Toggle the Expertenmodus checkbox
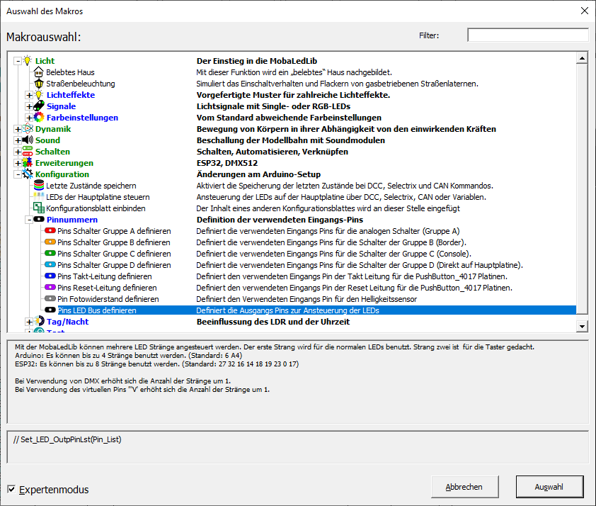This screenshot has width=596, height=506. click(x=11, y=489)
